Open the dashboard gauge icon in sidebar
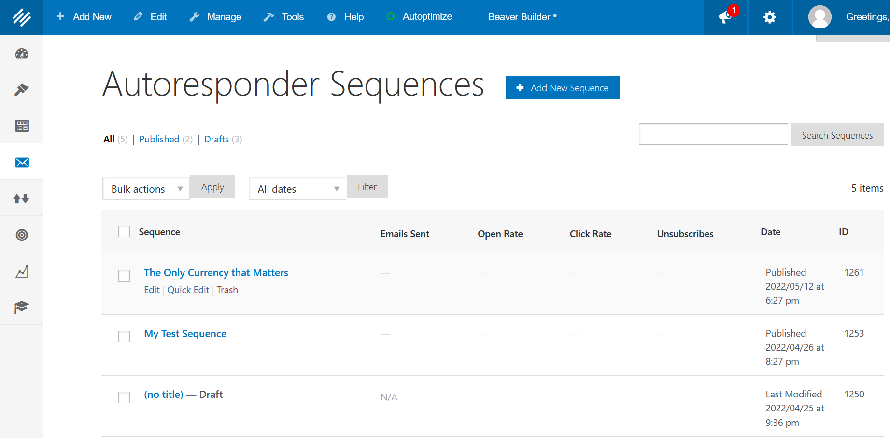 click(x=22, y=54)
